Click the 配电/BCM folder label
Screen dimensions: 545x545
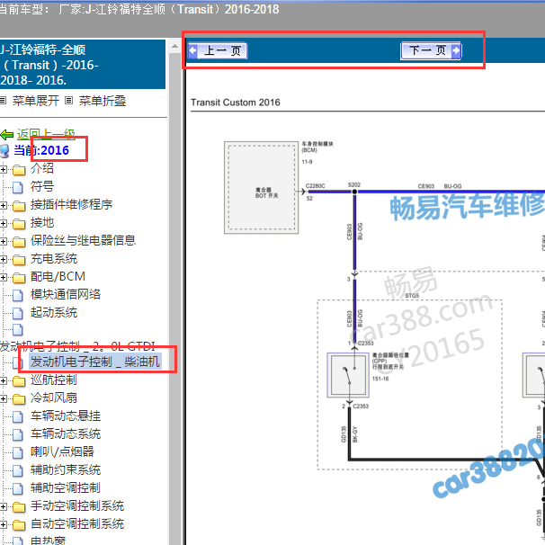[x=58, y=277]
